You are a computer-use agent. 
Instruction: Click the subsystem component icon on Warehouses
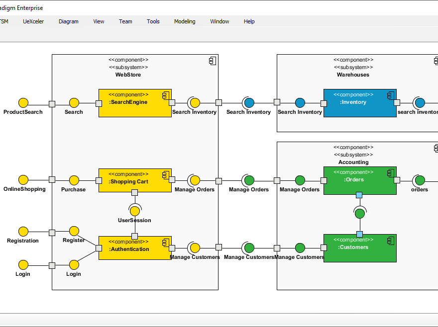pyautogui.click(x=436, y=61)
